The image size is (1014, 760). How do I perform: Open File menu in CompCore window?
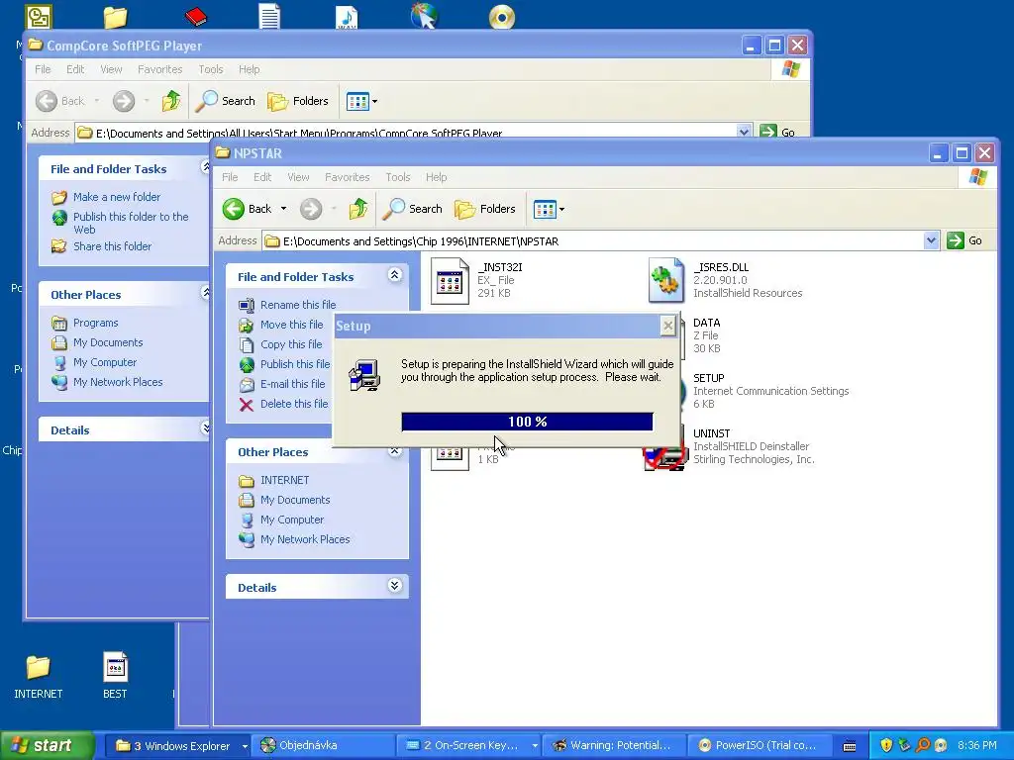tap(43, 69)
